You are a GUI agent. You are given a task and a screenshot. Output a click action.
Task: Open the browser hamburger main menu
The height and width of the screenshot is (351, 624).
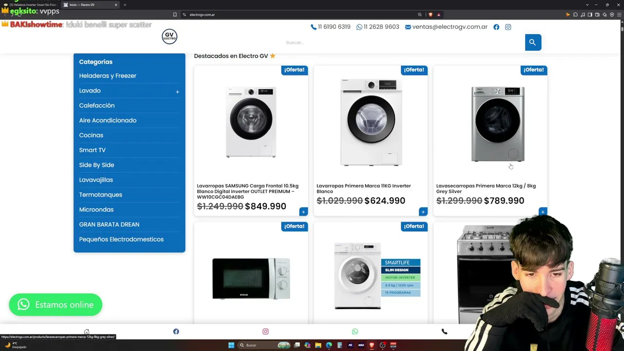click(x=619, y=15)
